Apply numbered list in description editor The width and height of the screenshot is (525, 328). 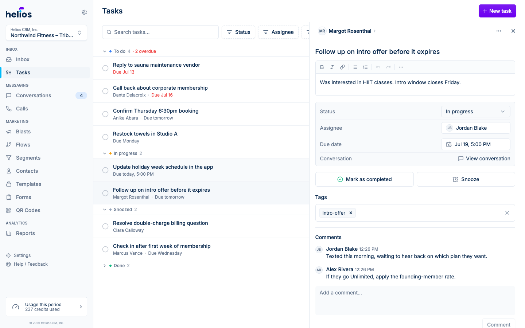[x=365, y=67]
